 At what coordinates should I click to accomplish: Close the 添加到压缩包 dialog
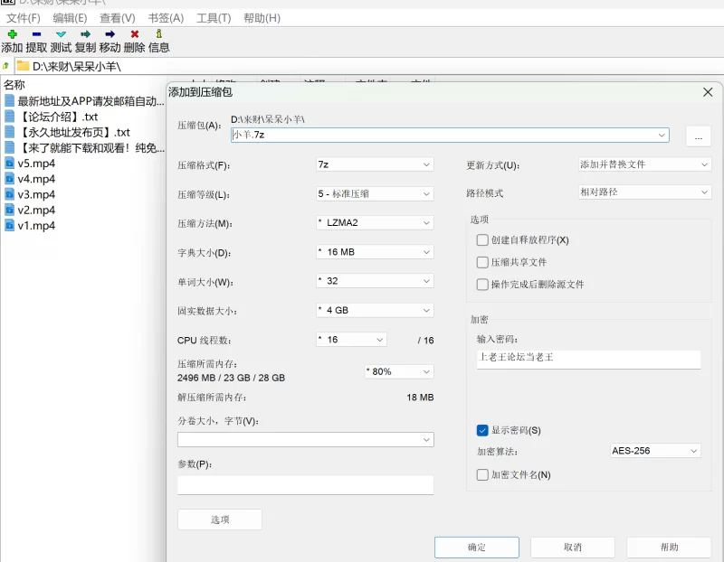pos(708,92)
